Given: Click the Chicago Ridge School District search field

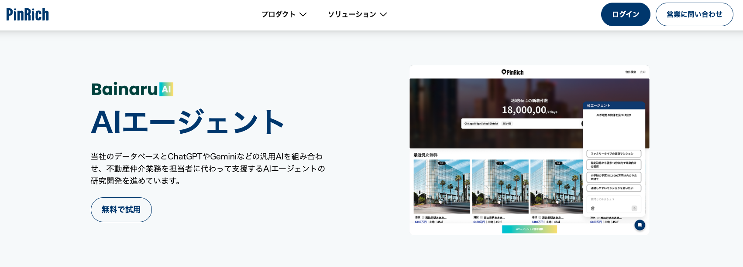Looking at the screenshot, I should 522,124.
